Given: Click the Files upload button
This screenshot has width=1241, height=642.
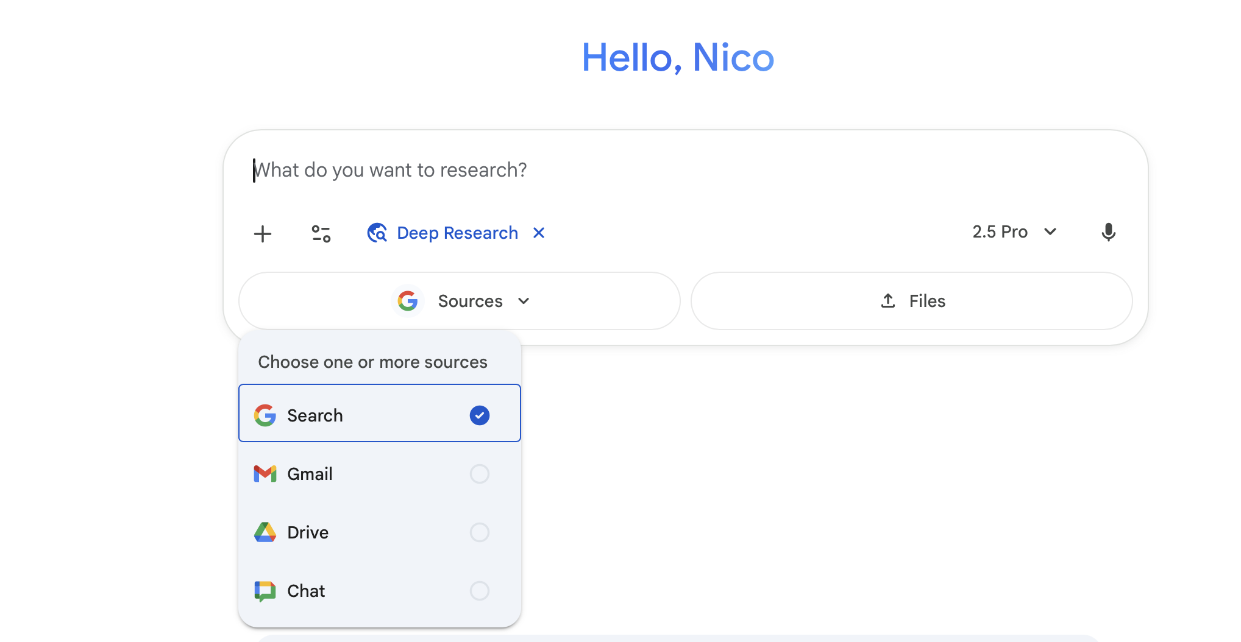Looking at the screenshot, I should pos(911,301).
